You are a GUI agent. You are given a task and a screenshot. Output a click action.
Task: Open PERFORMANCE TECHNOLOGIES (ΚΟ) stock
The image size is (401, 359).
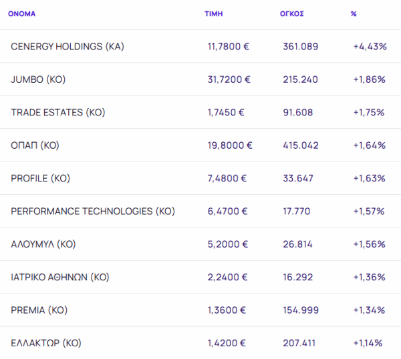click(x=93, y=211)
